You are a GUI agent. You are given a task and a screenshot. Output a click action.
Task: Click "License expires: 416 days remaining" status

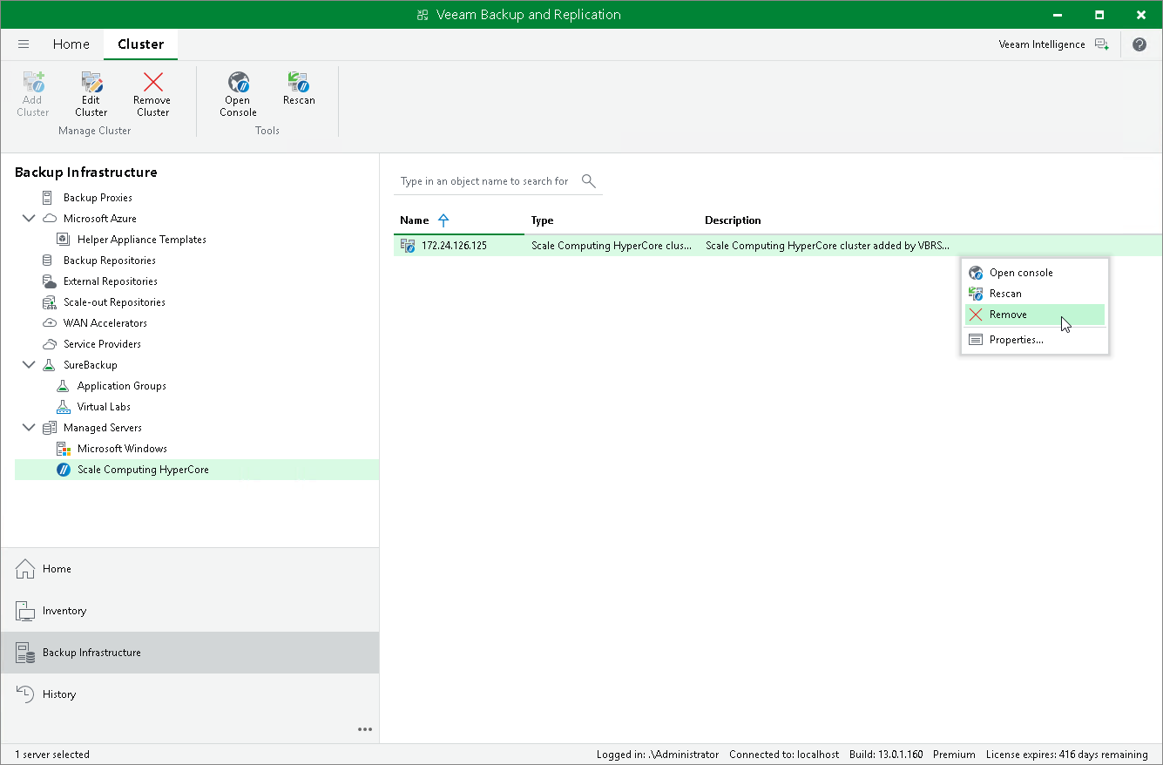click(1067, 755)
